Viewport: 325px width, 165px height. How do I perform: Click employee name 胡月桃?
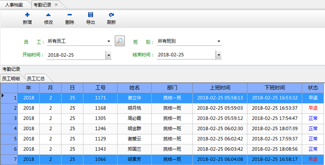click(x=135, y=108)
